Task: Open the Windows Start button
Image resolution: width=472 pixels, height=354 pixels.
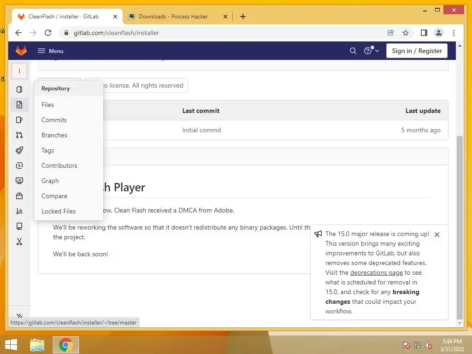Action: click(11, 345)
